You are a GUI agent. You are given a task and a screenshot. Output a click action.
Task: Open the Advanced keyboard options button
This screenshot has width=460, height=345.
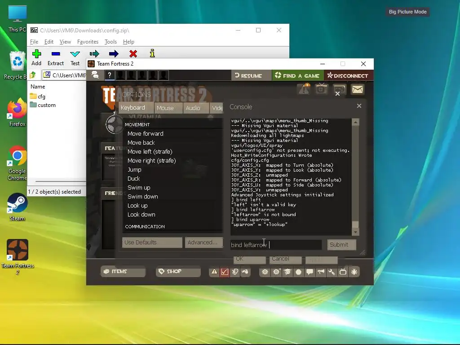[204, 242]
